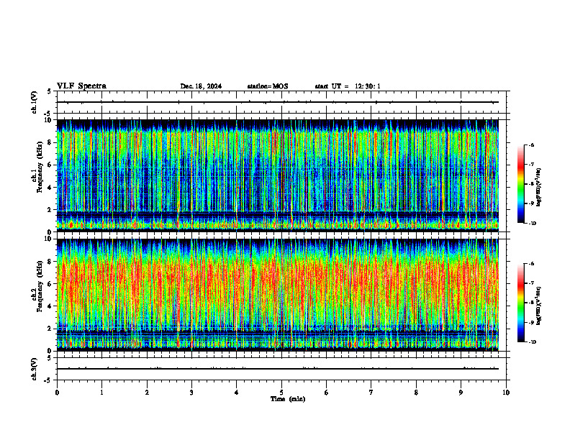Screen dimensions: 570x440
Task: Click the "7" tick on the time axis
Action: pos(371,393)
